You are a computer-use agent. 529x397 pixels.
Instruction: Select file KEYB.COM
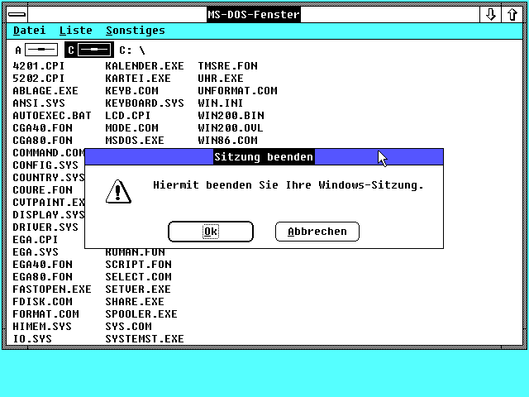coord(131,91)
